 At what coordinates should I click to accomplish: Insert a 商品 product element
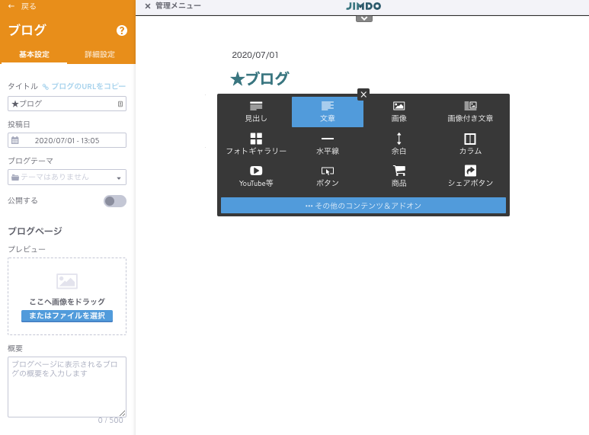tap(399, 177)
